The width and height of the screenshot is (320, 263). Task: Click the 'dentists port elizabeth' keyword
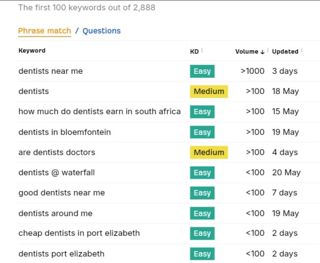(62, 254)
